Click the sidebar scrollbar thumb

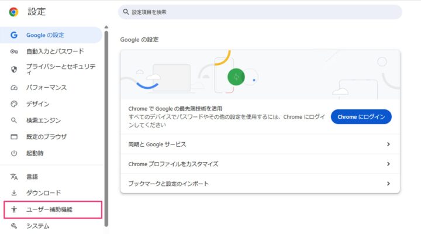(106, 129)
